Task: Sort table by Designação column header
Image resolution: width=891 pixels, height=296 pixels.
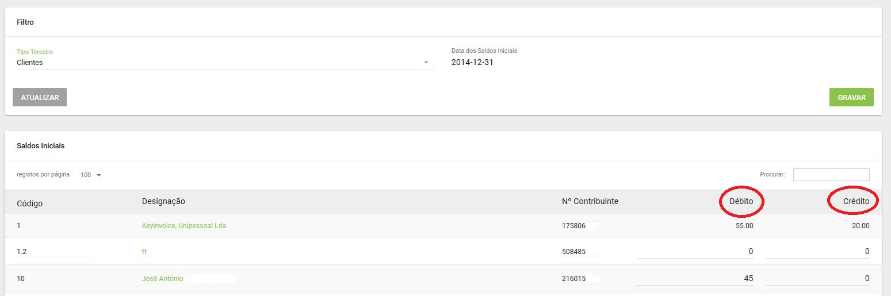Action: [163, 201]
